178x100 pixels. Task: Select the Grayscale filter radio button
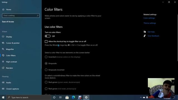46,63
